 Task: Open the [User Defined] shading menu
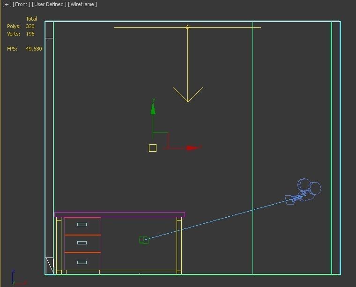click(49, 4)
